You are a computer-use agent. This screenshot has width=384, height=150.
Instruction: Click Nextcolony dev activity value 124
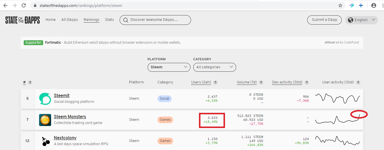pos(306,139)
